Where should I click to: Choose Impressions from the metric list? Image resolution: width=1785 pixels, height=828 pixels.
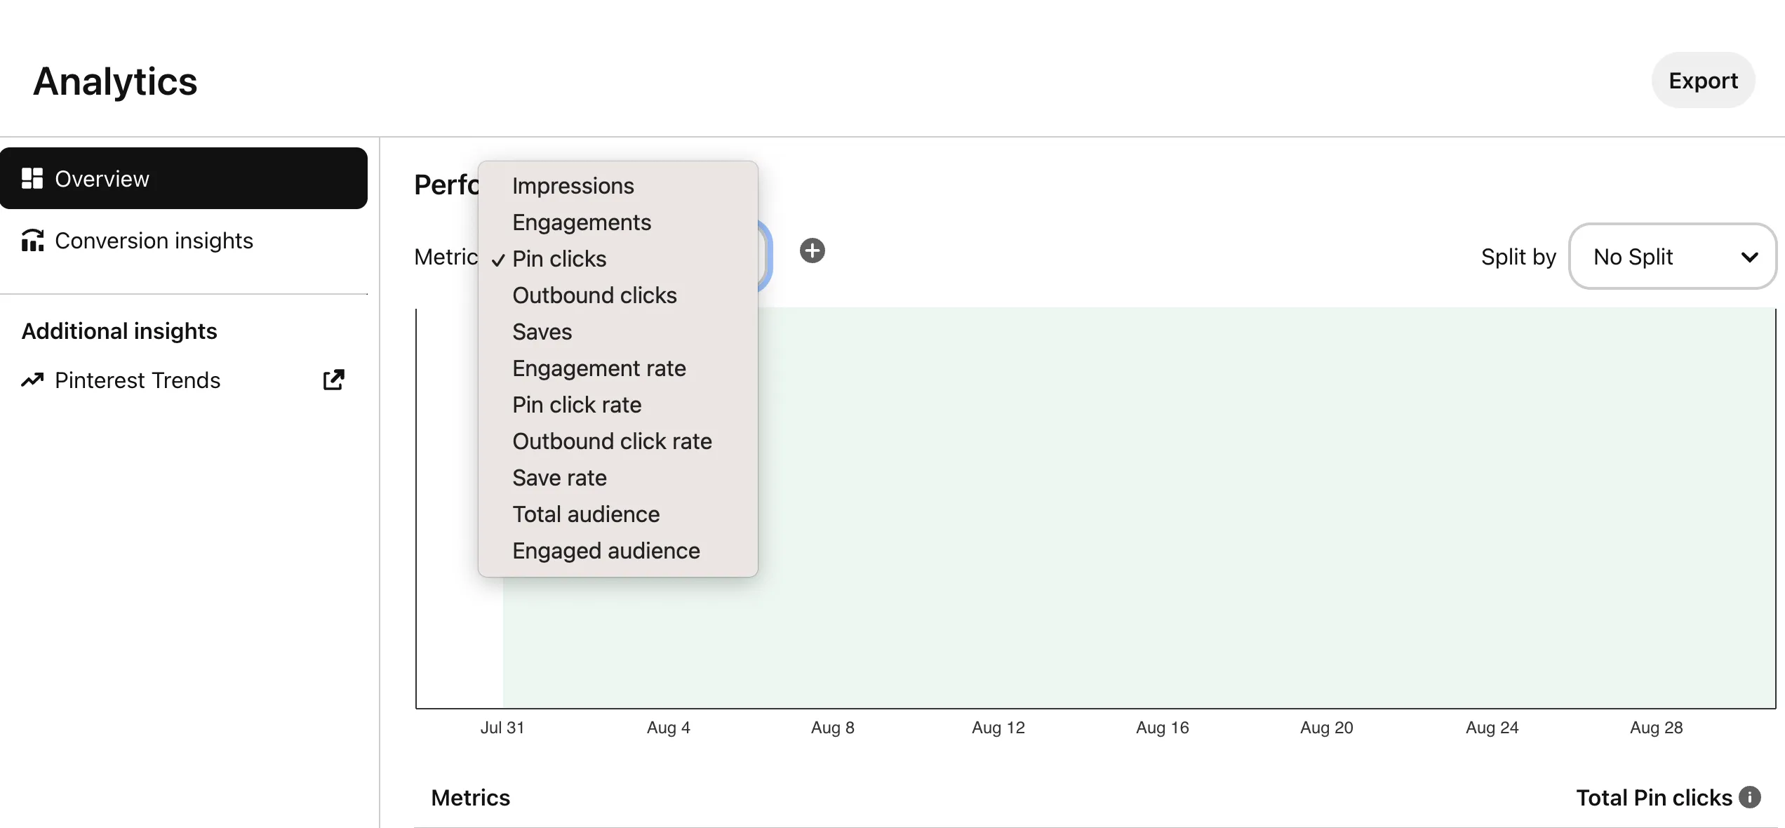click(x=573, y=186)
